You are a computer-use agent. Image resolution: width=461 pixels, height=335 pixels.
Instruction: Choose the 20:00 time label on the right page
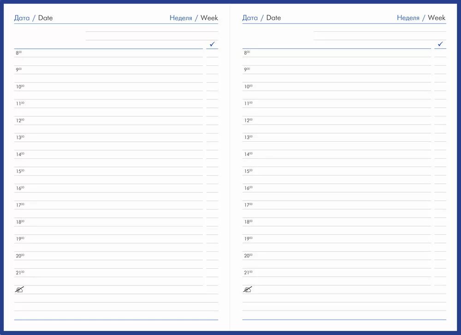pyautogui.click(x=248, y=256)
